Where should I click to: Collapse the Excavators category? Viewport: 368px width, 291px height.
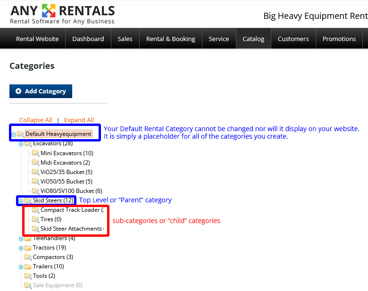tap(21, 144)
